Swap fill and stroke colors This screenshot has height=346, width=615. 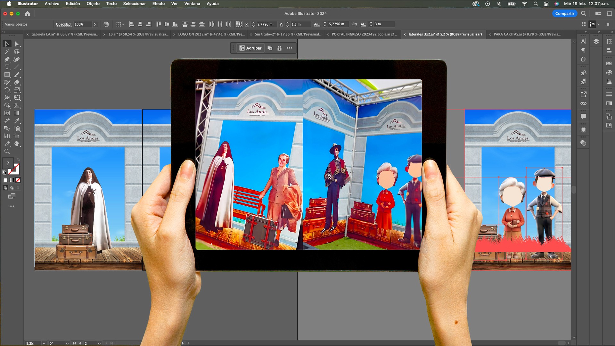[x=18, y=160]
